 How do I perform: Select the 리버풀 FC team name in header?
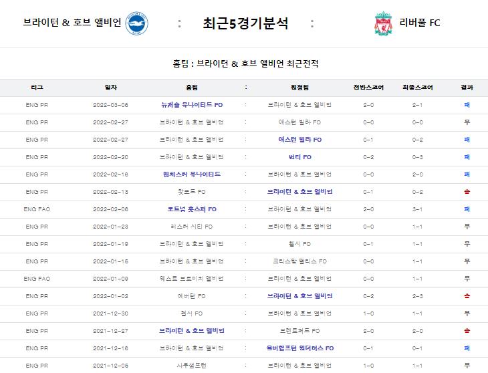coord(420,23)
